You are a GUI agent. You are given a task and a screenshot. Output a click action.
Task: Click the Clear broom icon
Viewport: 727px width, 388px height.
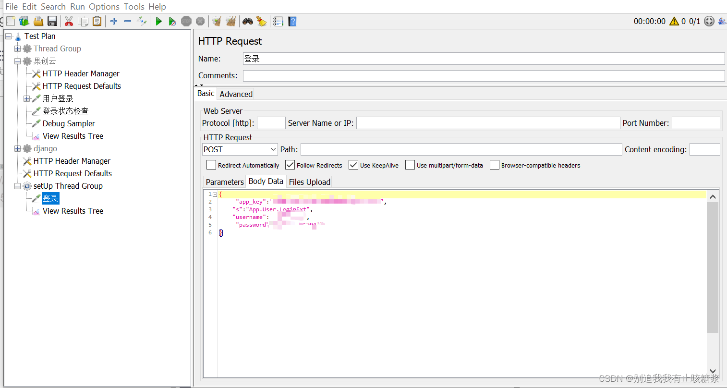[x=217, y=21]
